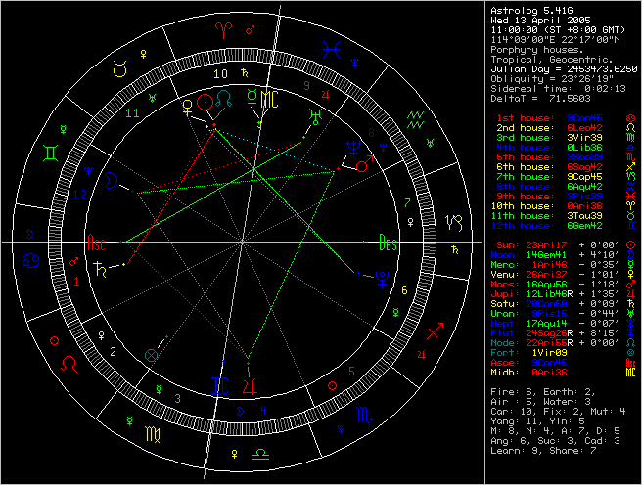Click the Part of Fortune symbol in the wheel
This screenshot has width=642, height=485.
pyautogui.click(x=150, y=355)
